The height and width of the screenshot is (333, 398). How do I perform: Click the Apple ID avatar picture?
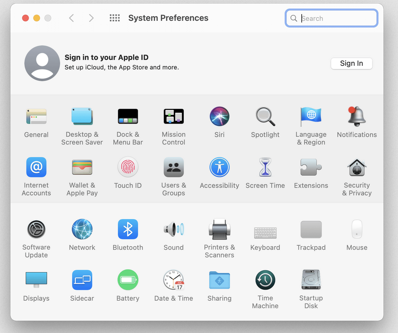point(42,63)
